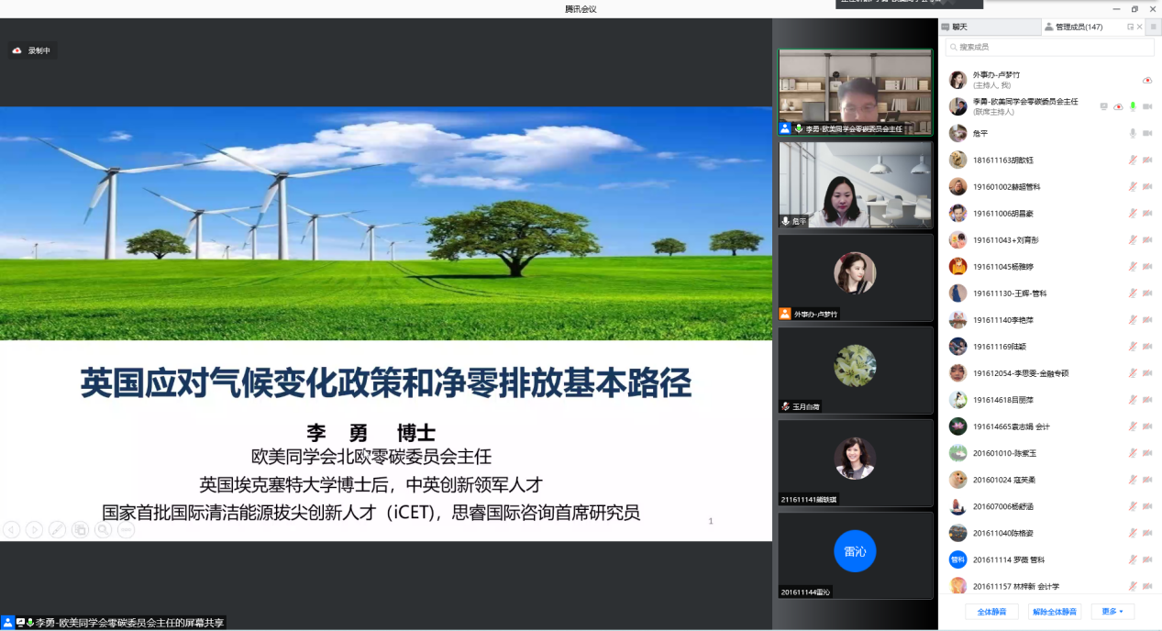Select 危平's video thumbnail

coord(855,184)
